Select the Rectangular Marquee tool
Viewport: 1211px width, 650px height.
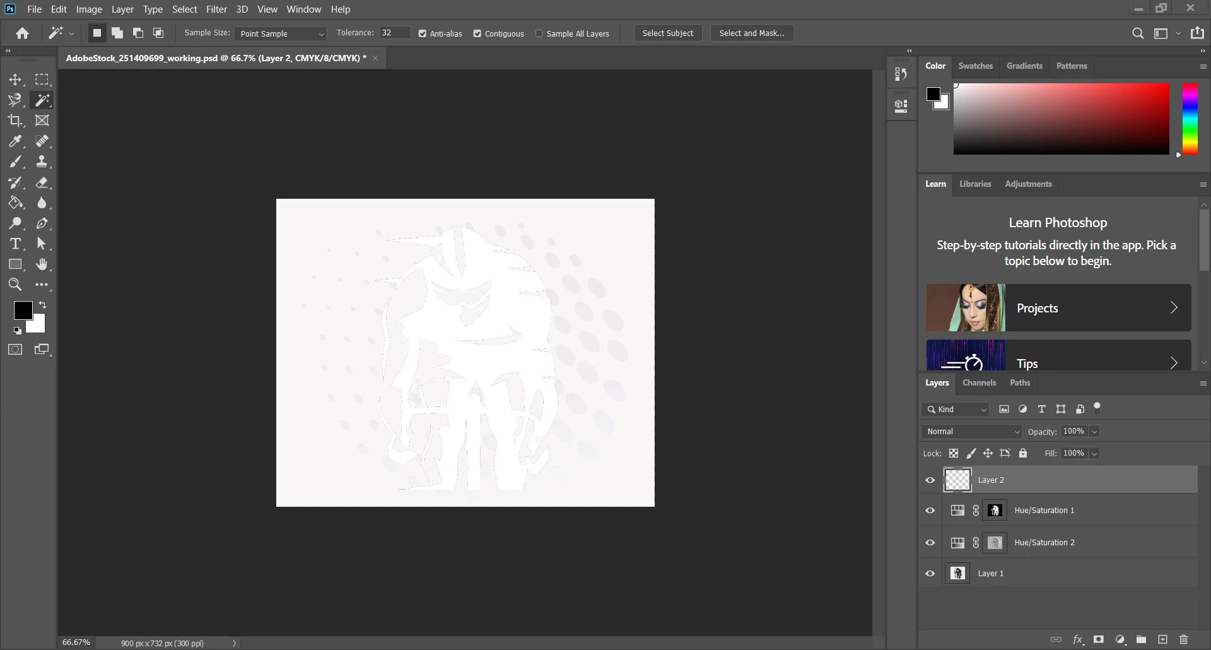point(42,80)
